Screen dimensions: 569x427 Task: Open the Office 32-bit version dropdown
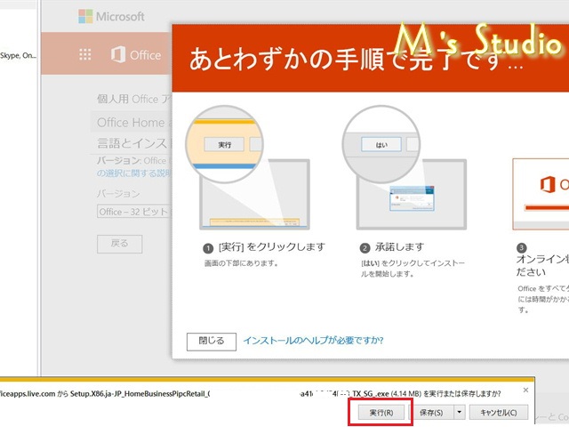pos(134,212)
